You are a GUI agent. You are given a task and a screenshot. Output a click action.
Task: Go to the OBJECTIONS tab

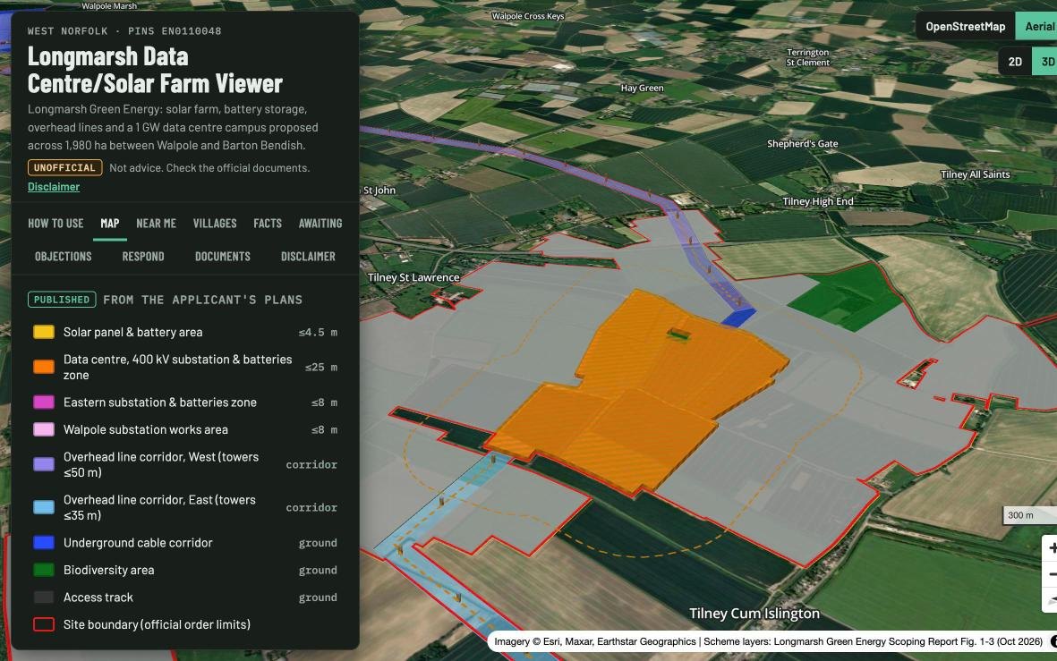[63, 257]
